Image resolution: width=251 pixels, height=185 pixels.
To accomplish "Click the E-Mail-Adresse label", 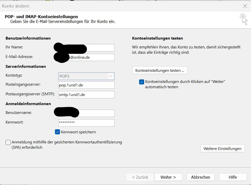I will point(19,57).
